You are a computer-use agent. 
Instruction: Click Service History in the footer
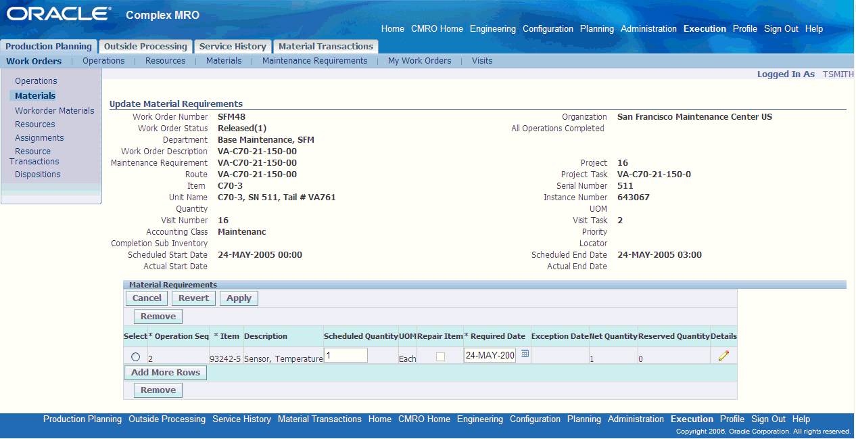[241, 419]
